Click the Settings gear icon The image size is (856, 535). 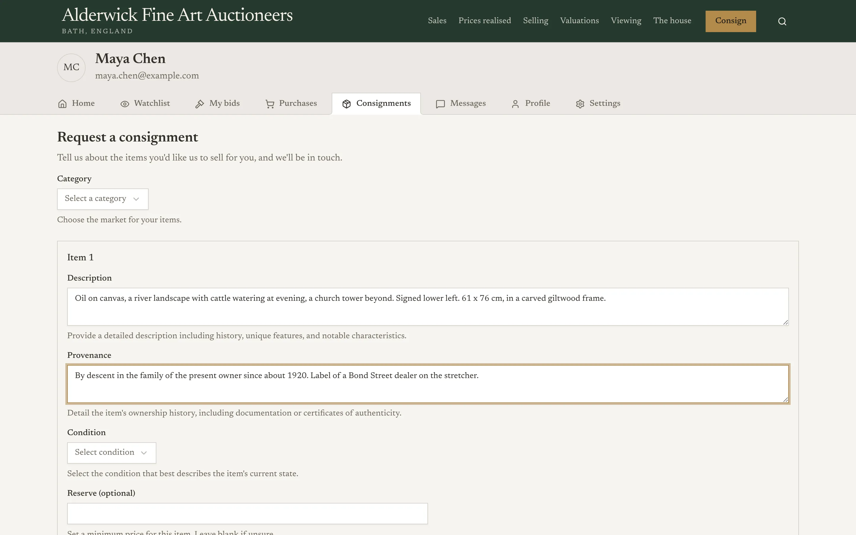[580, 104]
